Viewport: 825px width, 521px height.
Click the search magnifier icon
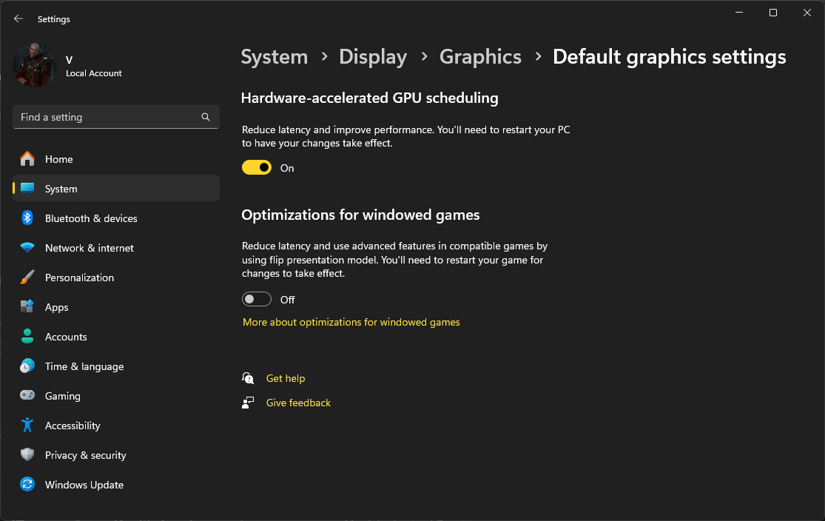(x=206, y=117)
